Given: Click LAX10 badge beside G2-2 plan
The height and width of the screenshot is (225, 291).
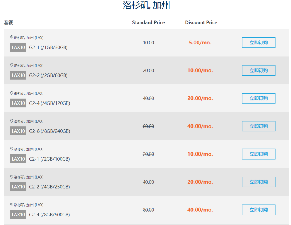Looking at the screenshot, I should pyautogui.click(x=18, y=75).
